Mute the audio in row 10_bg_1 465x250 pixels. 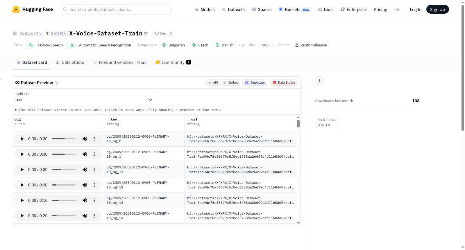[85, 154]
